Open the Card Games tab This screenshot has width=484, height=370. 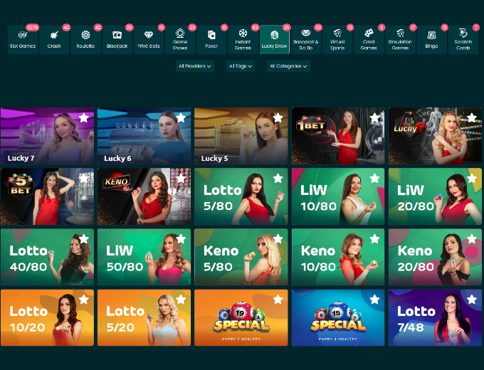coord(369,40)
